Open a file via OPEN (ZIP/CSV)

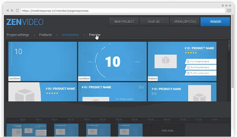coord(185,22)
